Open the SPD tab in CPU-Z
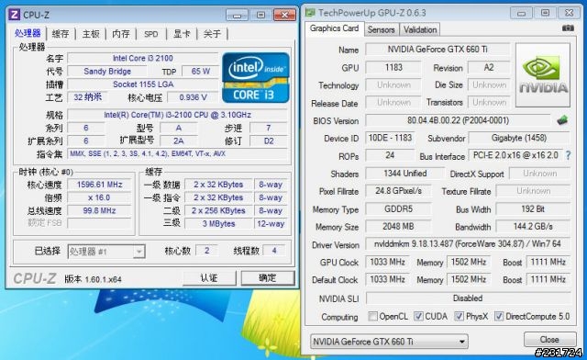Image resolution: width=587 pixels, height=360 pixels. (150, 34)
